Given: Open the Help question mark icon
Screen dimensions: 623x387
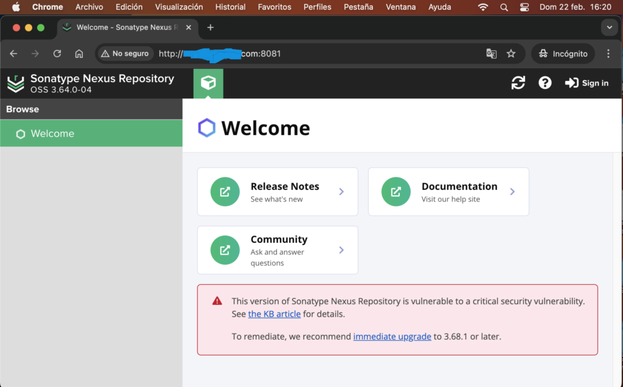Looking at the screenshot, I should click(x=545, y=83).
